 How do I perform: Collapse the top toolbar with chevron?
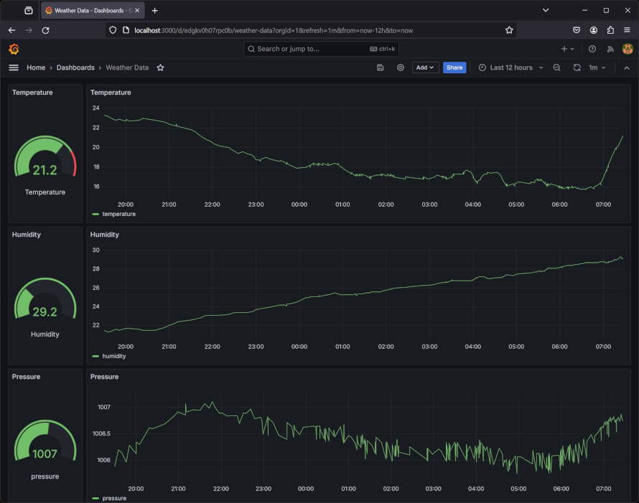[627, 68]
